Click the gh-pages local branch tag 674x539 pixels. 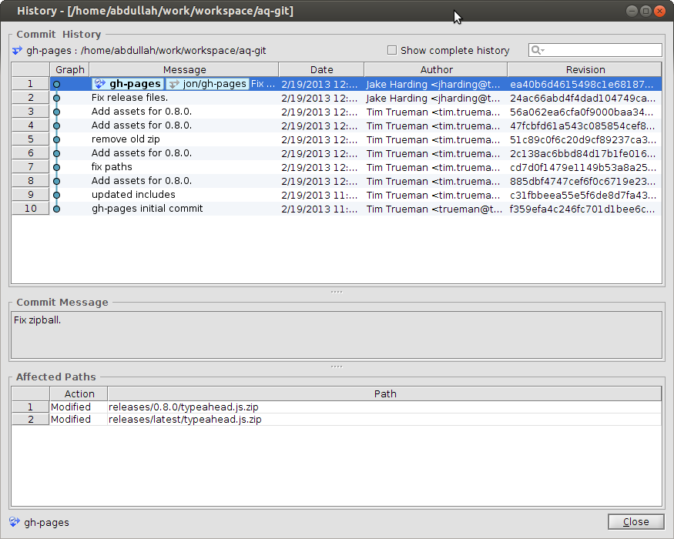[x=128, y=84]
